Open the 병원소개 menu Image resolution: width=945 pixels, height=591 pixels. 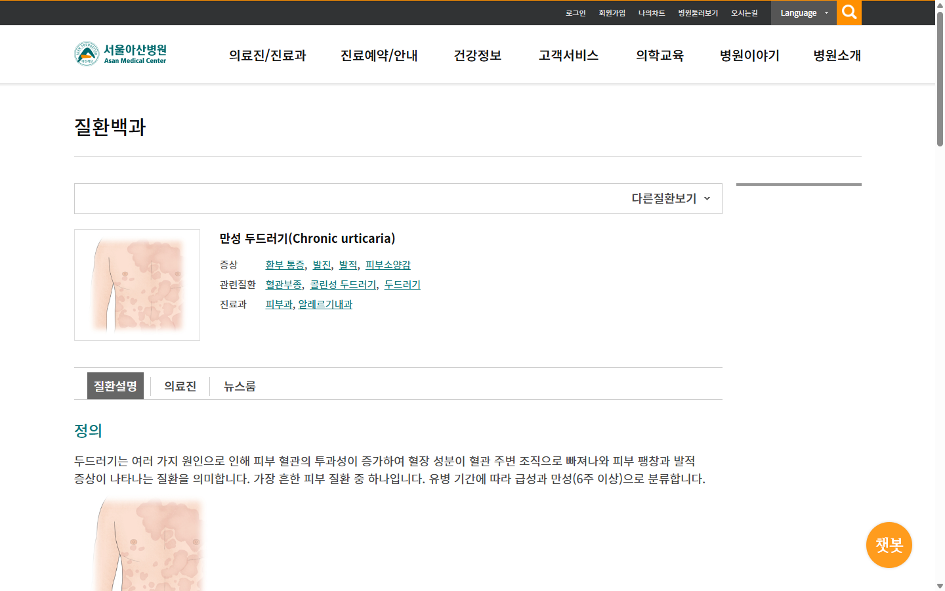click(837, 56)
